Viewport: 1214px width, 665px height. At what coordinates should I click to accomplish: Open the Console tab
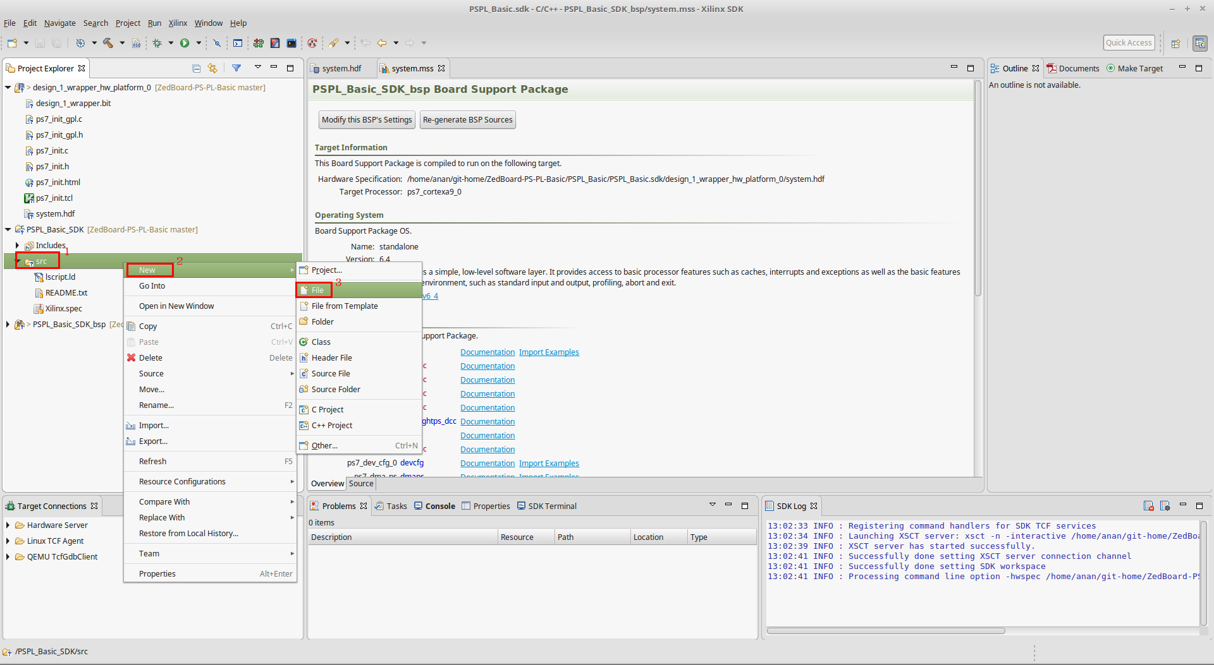[435, 506]
